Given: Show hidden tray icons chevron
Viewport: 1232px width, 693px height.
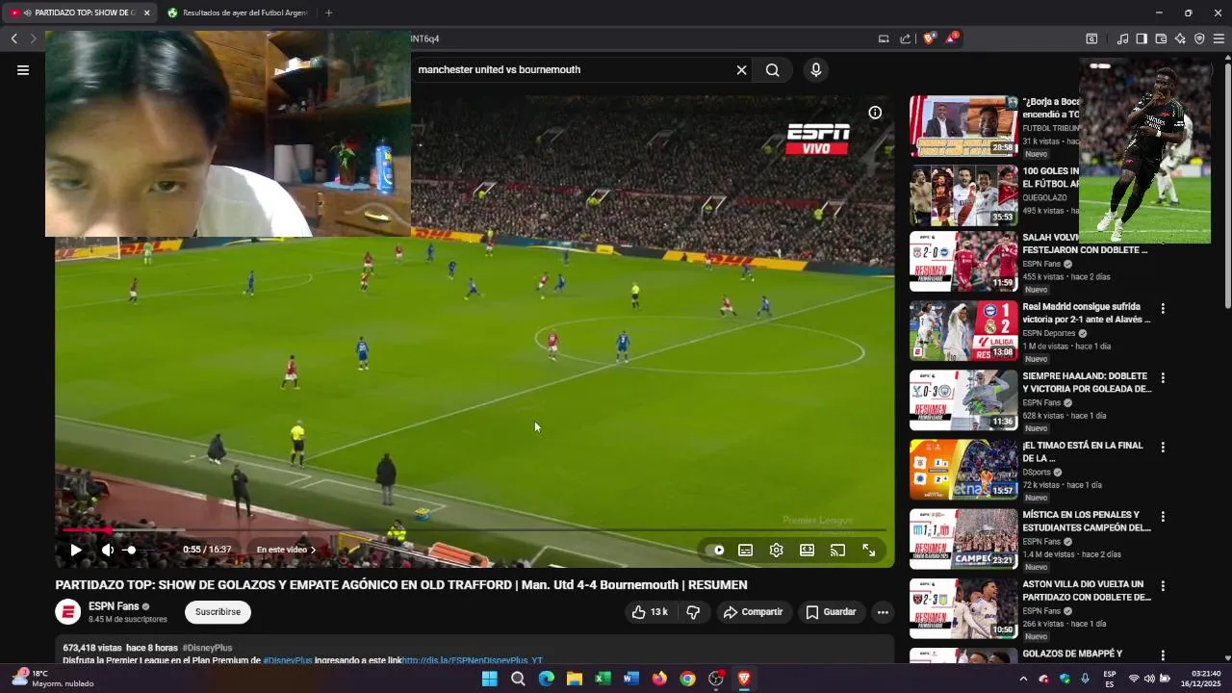Looking at the screenshot, I should coord(1022,679).
